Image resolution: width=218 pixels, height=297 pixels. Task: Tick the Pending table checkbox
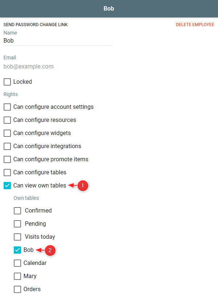[17, 224]
